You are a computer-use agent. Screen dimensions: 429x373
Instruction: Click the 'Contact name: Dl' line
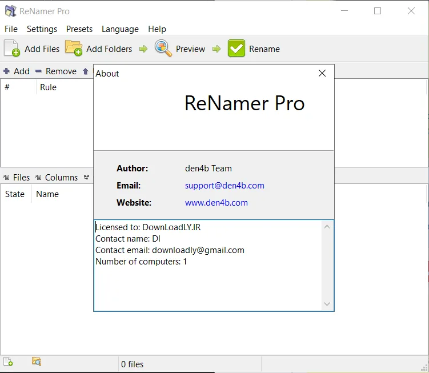[x=128, y=239]
